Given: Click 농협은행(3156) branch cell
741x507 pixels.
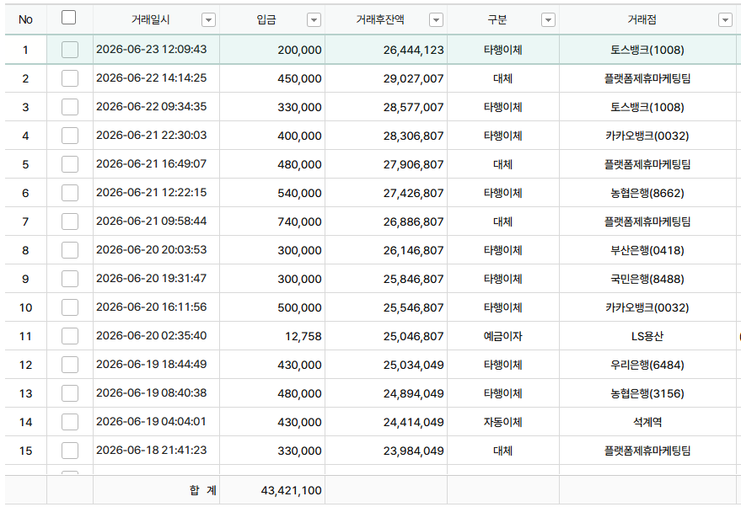Looking at the screenshot, I should point(647,393).
